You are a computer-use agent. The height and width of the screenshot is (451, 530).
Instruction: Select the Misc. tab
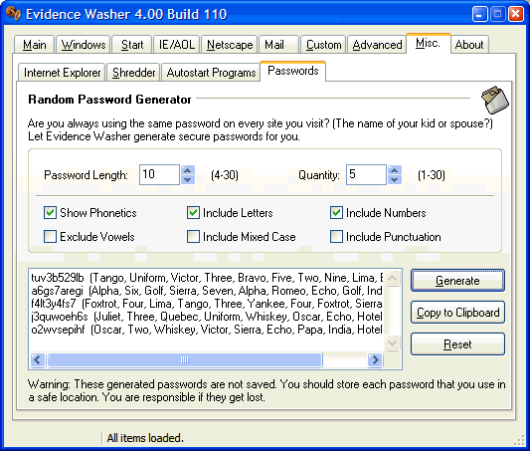pos(428,43)
